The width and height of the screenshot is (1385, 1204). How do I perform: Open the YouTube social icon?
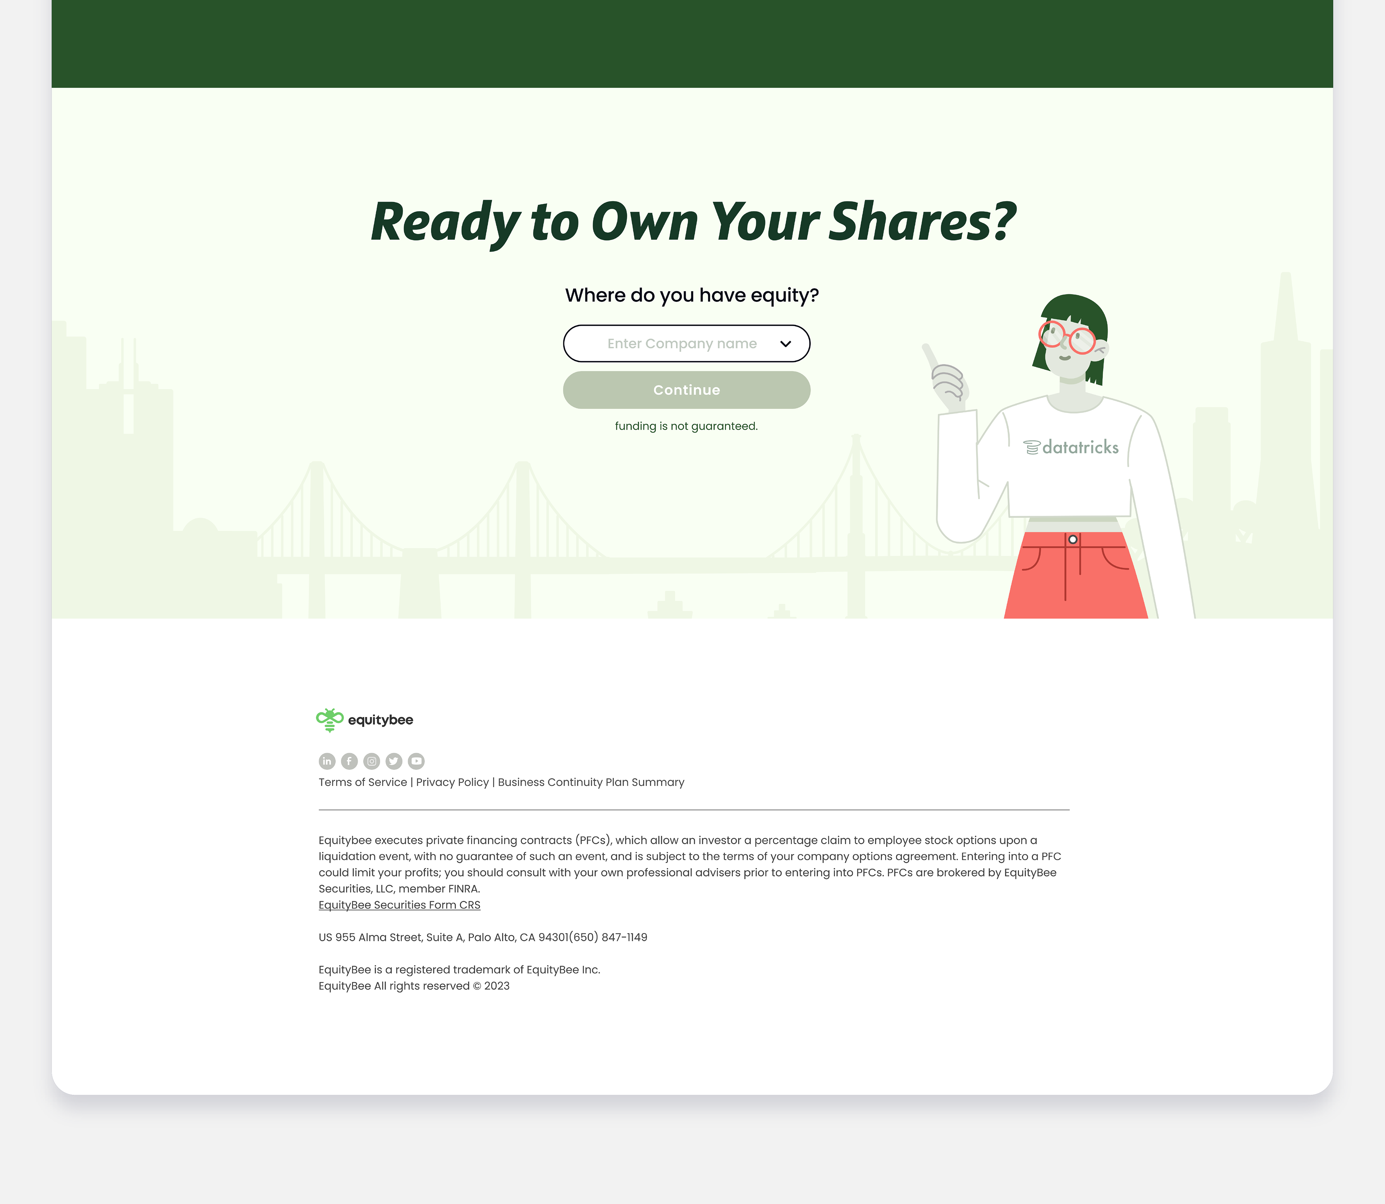pos(416,761)
